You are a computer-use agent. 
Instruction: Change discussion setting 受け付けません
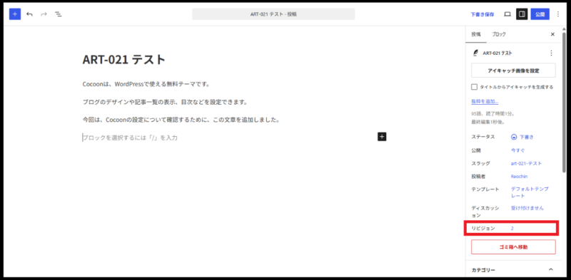pyautogui.click(x=527, y=208)
